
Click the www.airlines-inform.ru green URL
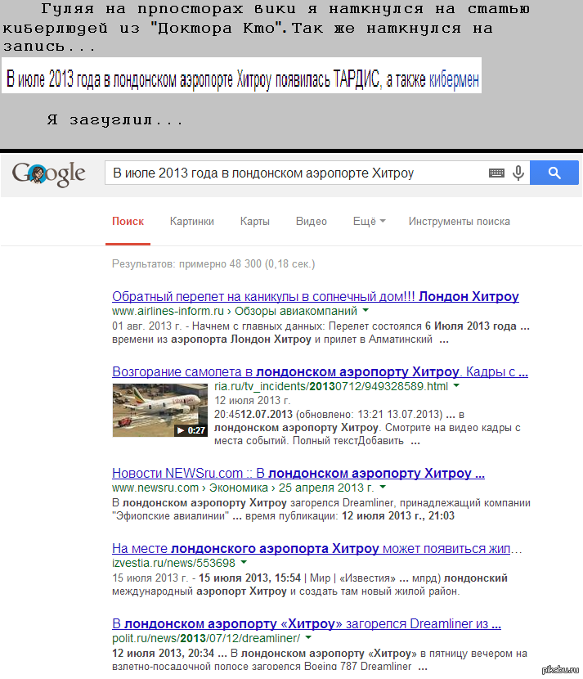pyautogui.click(x=168, y=311)
